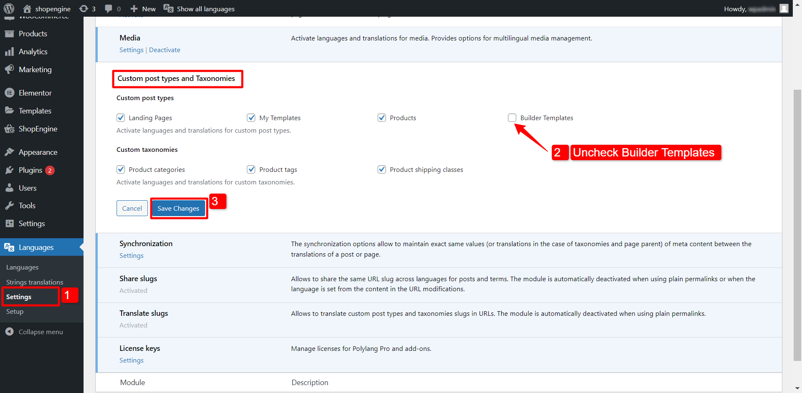Viewport: 802px width, 393px height.
Task: Click the Collapse menu arrow icon
Action: click(x=9, y=332)
